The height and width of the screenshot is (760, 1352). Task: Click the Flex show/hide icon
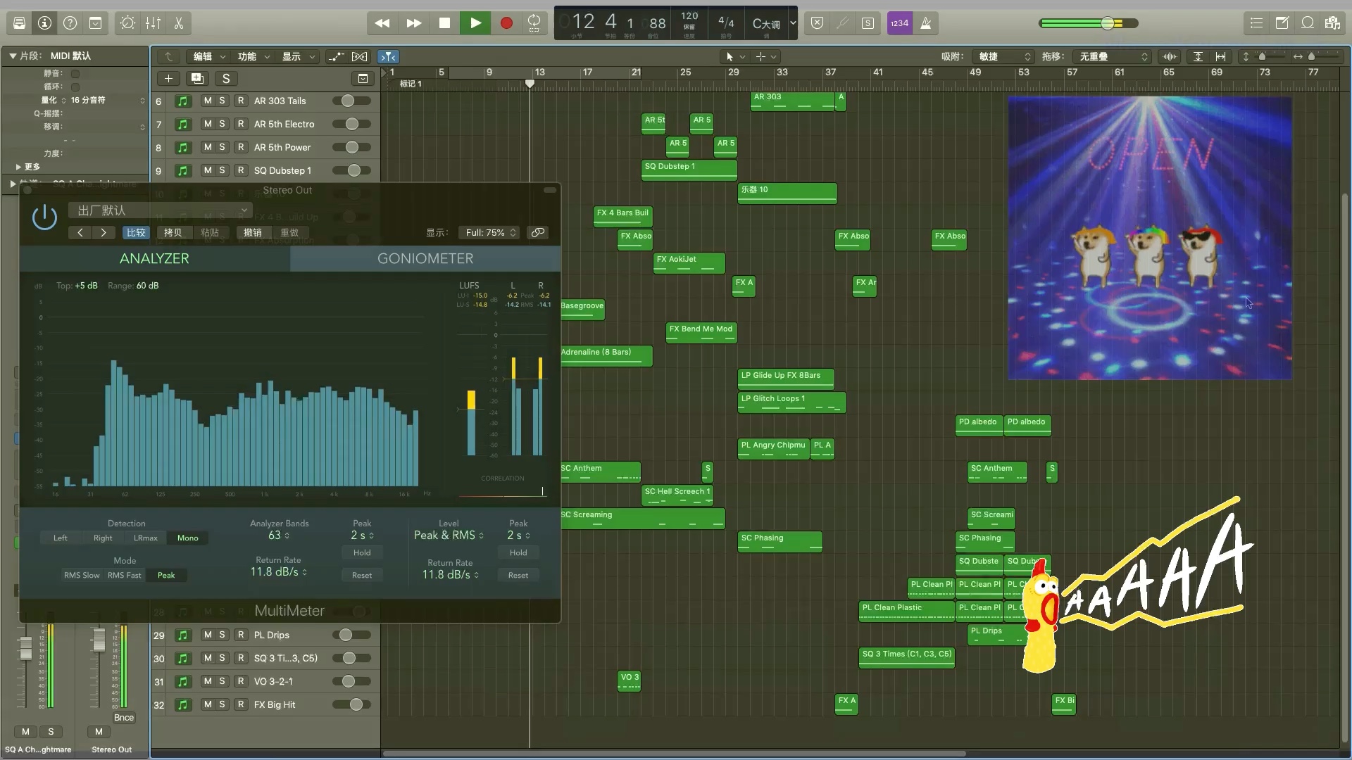360,56
